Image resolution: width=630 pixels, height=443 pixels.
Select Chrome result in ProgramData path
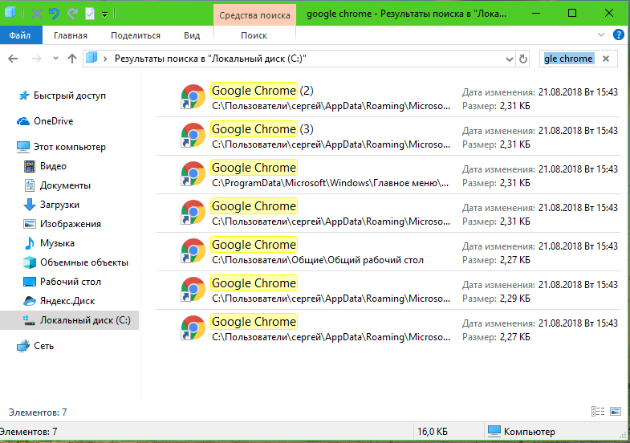click(x=388, y=175)
